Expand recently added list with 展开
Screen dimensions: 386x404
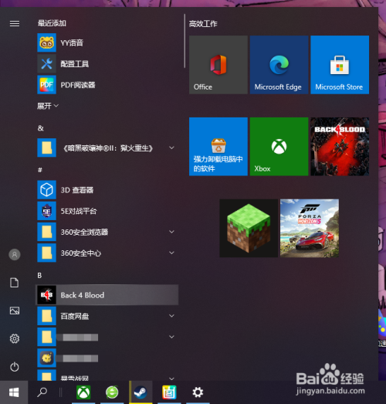pyautogui.click(x=48, y=106)
